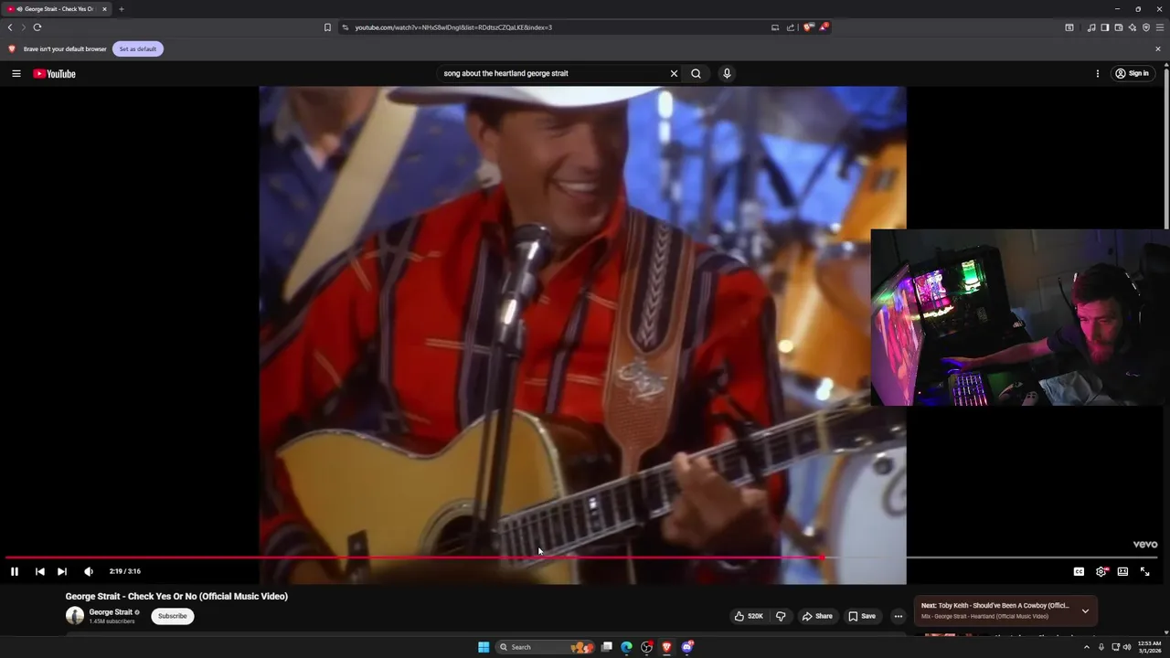This screenshot has width=1170, height=658.
Task: Subscribe to George Strait channel
Action: click(172, 616)
